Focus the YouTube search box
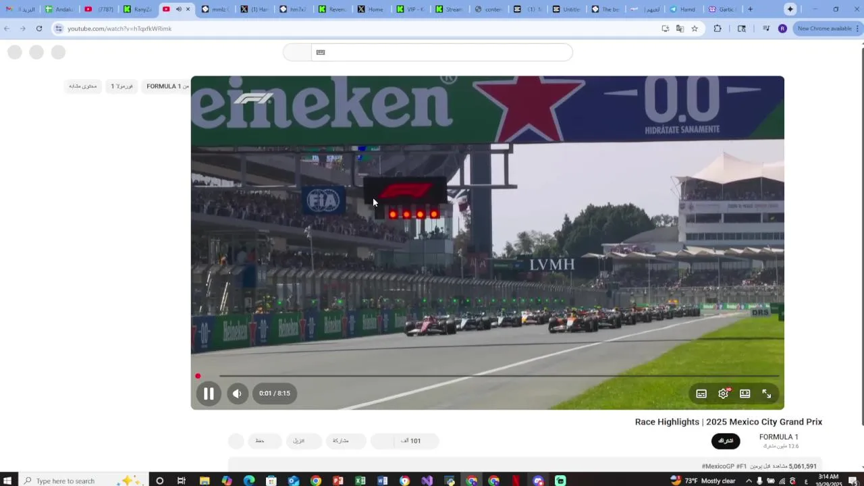Image resolution: width=864 pixels, height=486 pixels. tap(441, 53)
